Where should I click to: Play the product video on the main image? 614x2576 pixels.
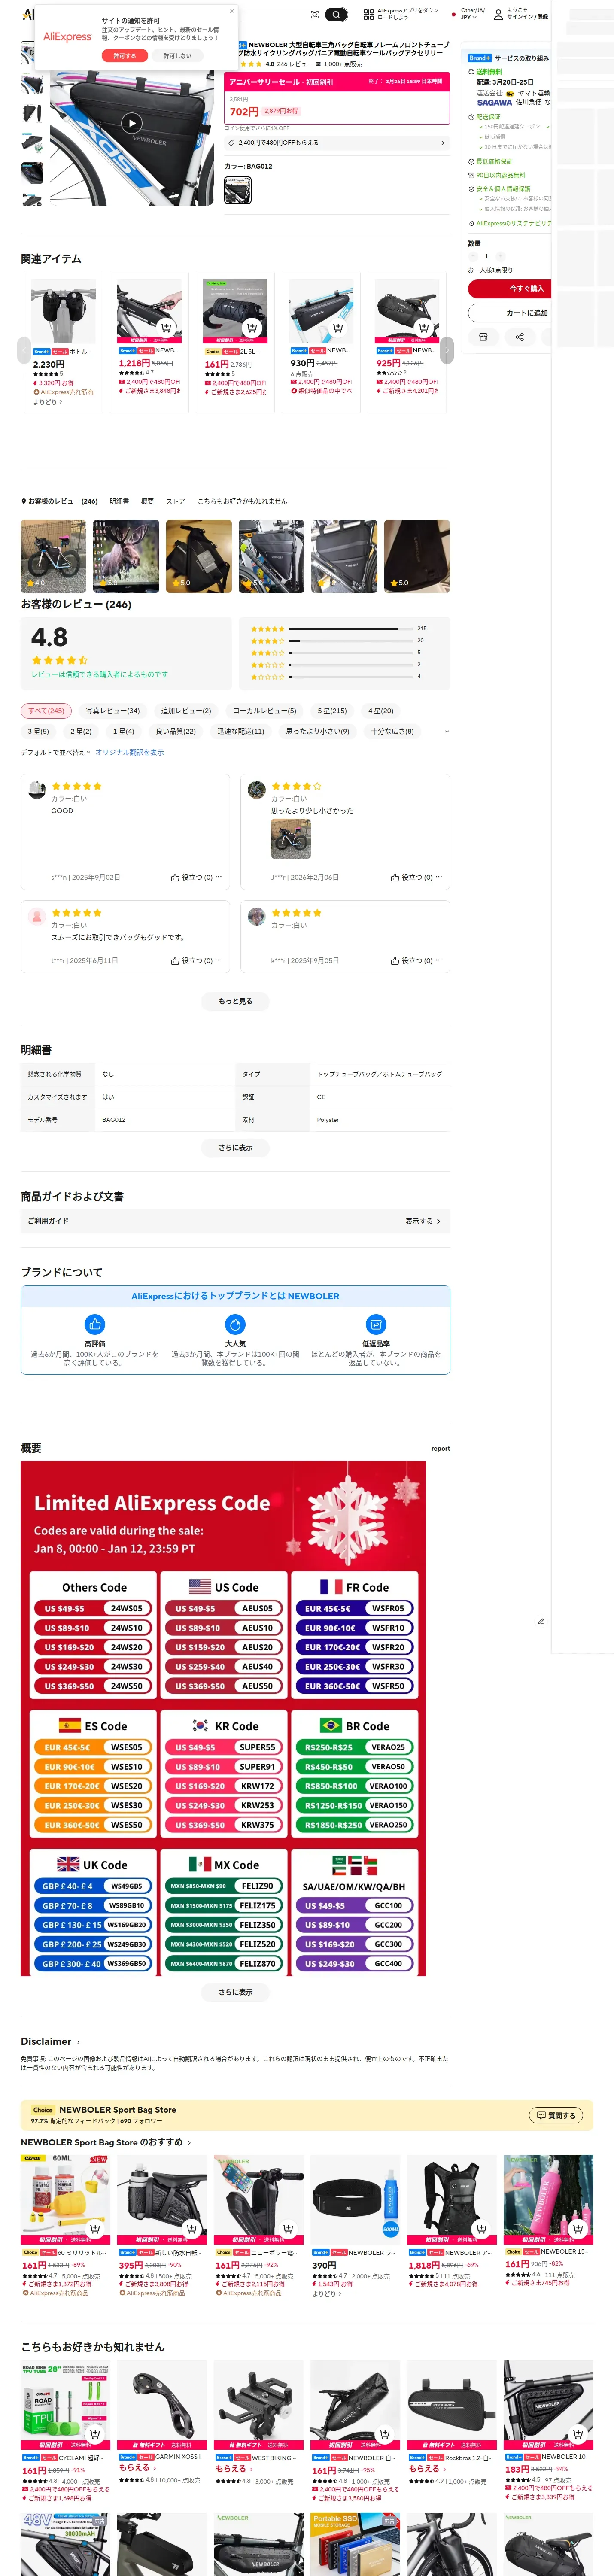(x=131, y=123)
